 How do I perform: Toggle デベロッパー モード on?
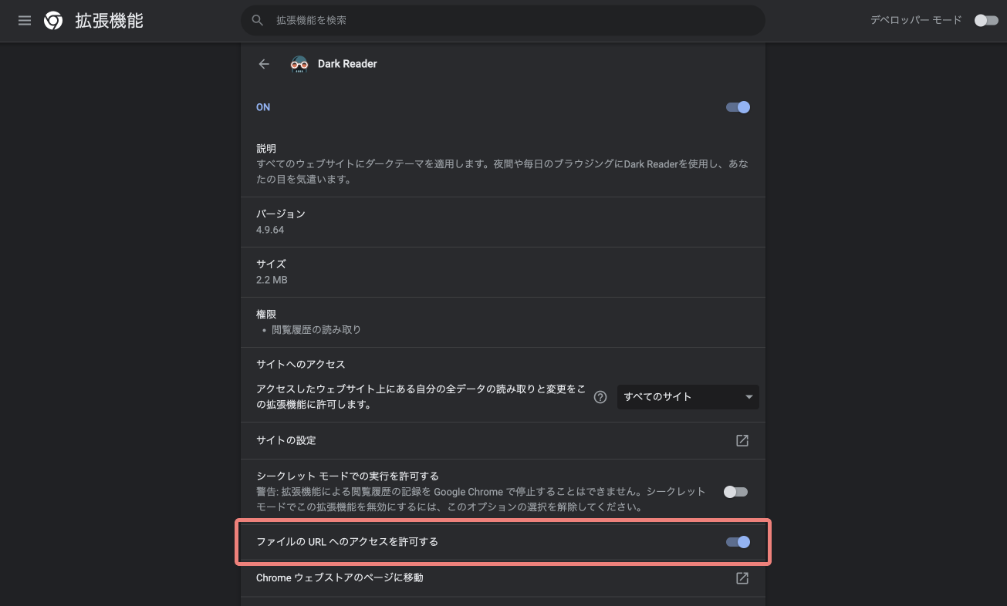[x=985, y=20]
